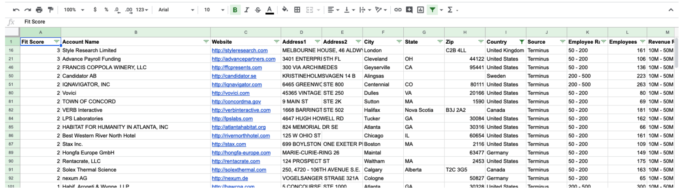Open the Fit Score column filter
The width and height of the screenshot is (681, 192).
pyautogui.click(x=56, y=42)
